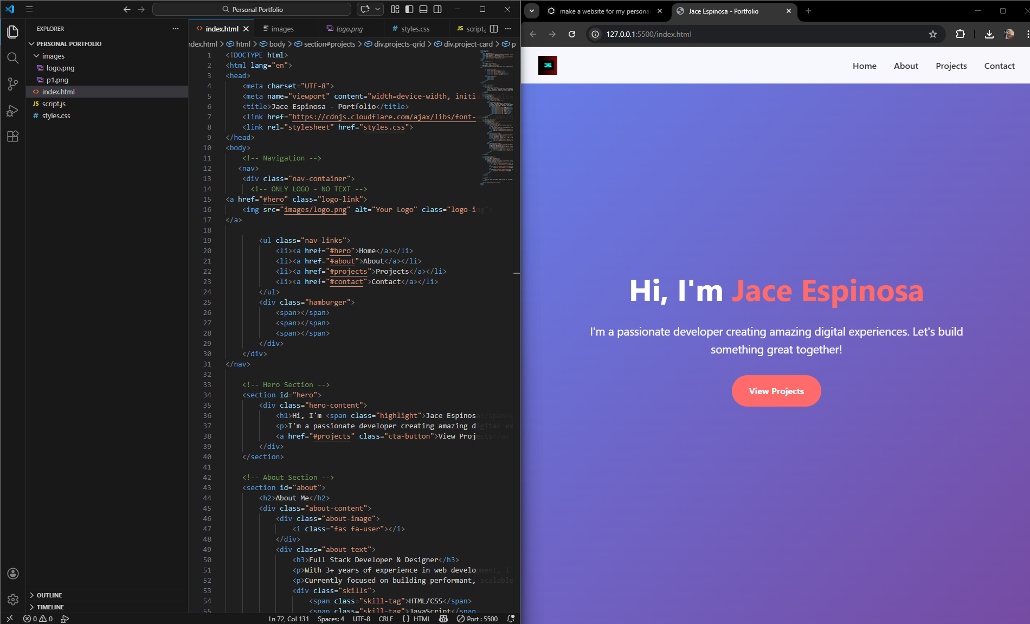
Task: Click the browser address bar URL
Action: [648, 34]
